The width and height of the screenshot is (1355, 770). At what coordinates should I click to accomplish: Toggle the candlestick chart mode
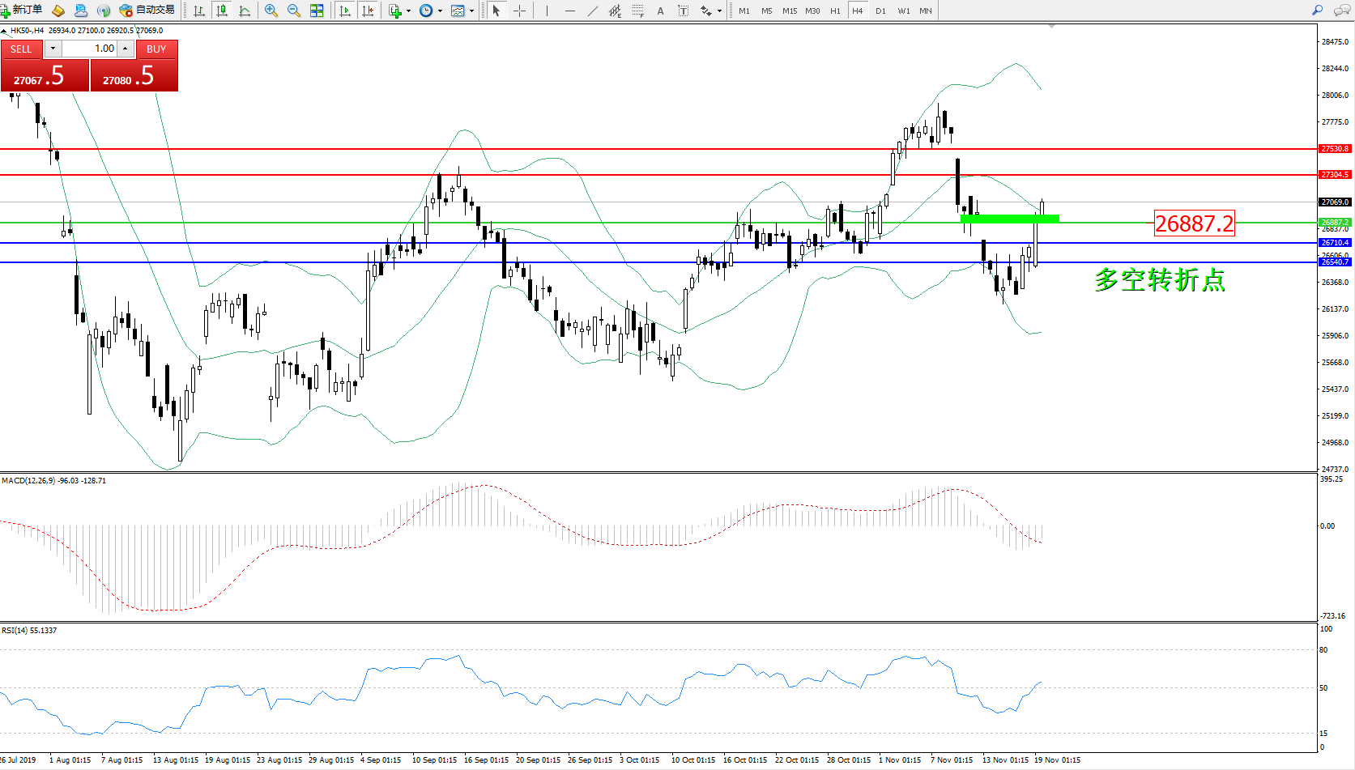pos(221,11)
